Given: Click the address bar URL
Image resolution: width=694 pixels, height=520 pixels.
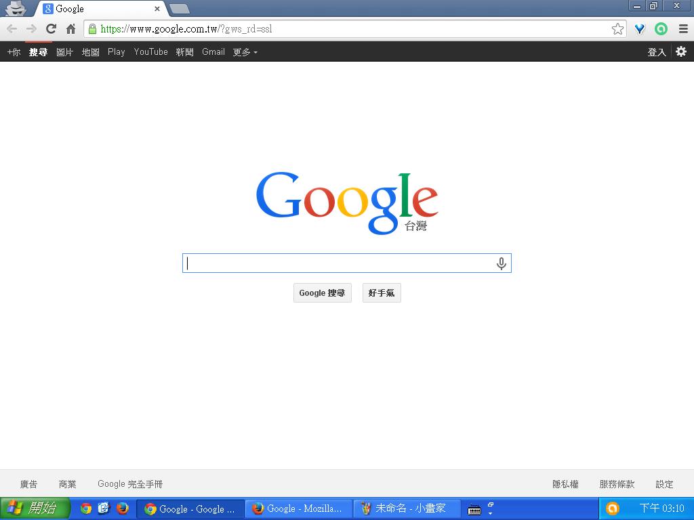Looking at the screenshot, I should tap(186, 29).
